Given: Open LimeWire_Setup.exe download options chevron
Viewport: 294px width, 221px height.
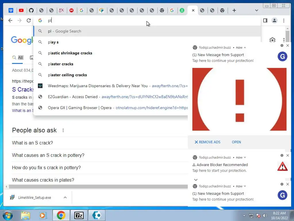Looking at the screenshot, I should click(x=65, y=197).
